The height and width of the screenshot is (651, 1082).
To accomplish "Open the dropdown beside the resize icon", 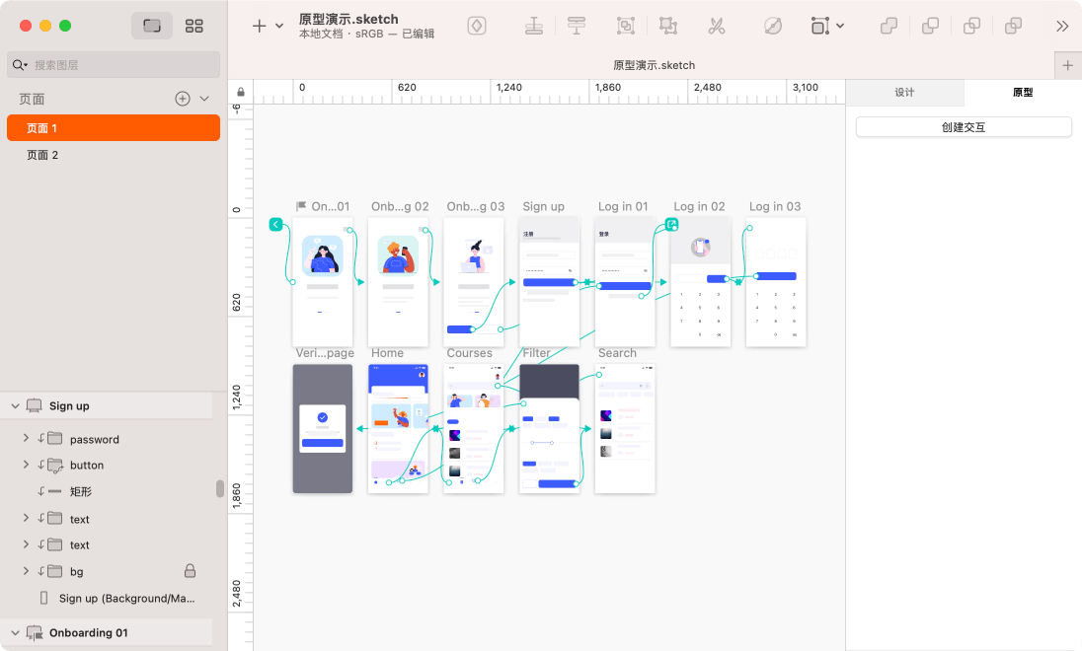I will pyautogui.click(x=840, y=27).
